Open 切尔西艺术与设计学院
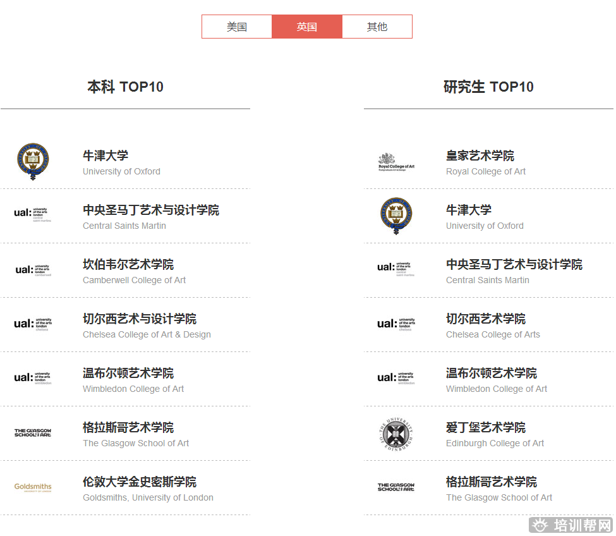The height and width of the screenshot is (536, 616). tap(140, 319)
